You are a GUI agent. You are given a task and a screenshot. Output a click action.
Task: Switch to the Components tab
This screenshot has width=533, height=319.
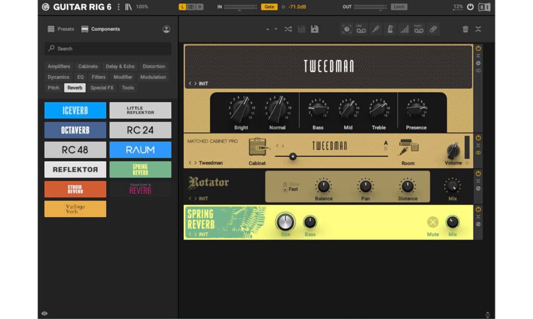tap(100, 29)
